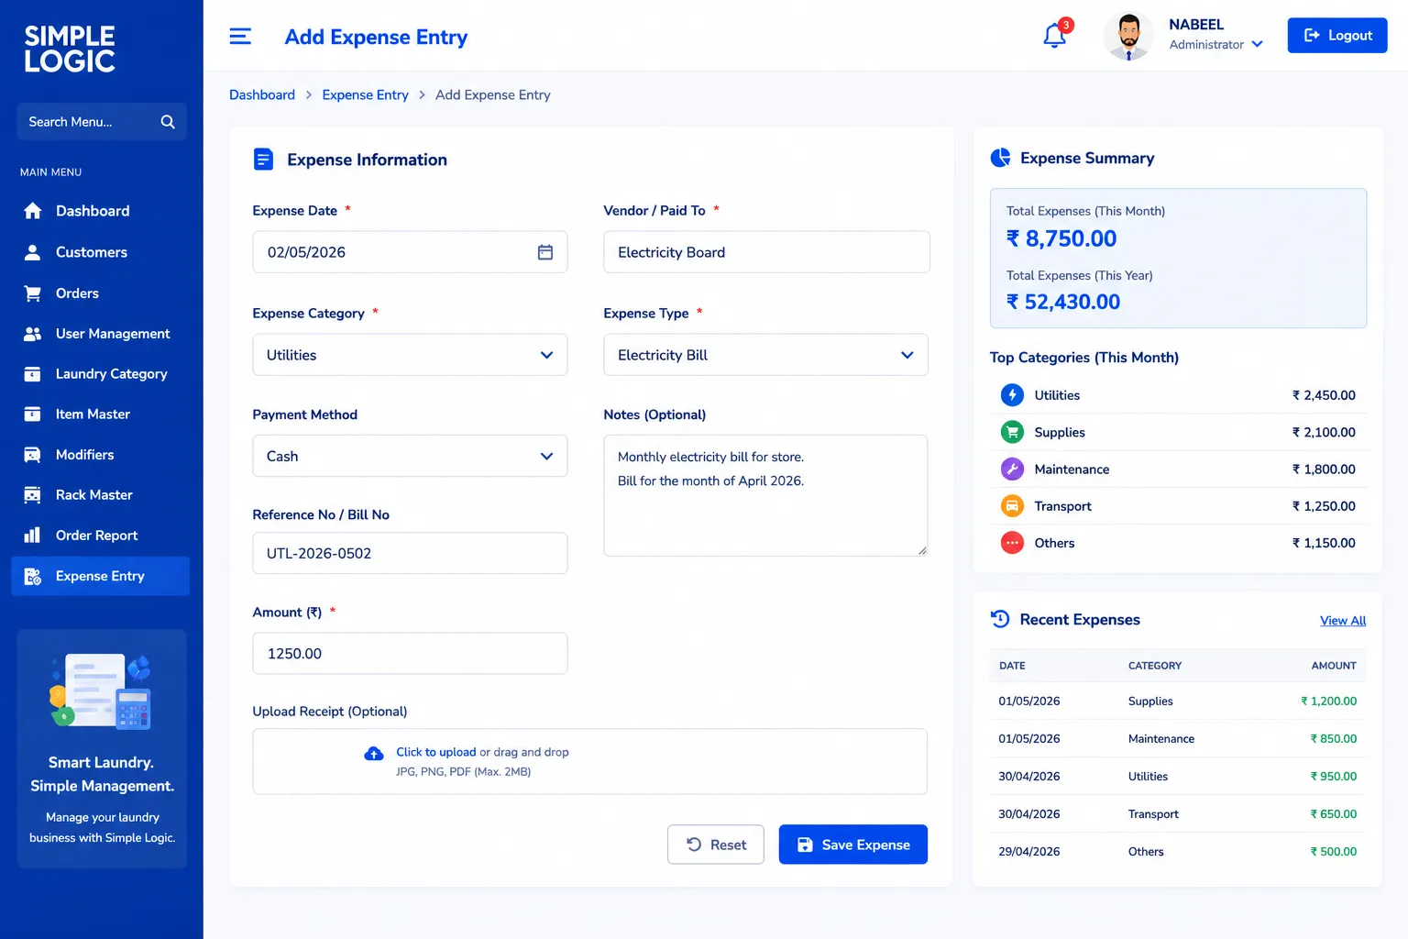This screenshot has width=1408, height=939.
Task: Click the Reset button
Action: click(x=716, y=845)
